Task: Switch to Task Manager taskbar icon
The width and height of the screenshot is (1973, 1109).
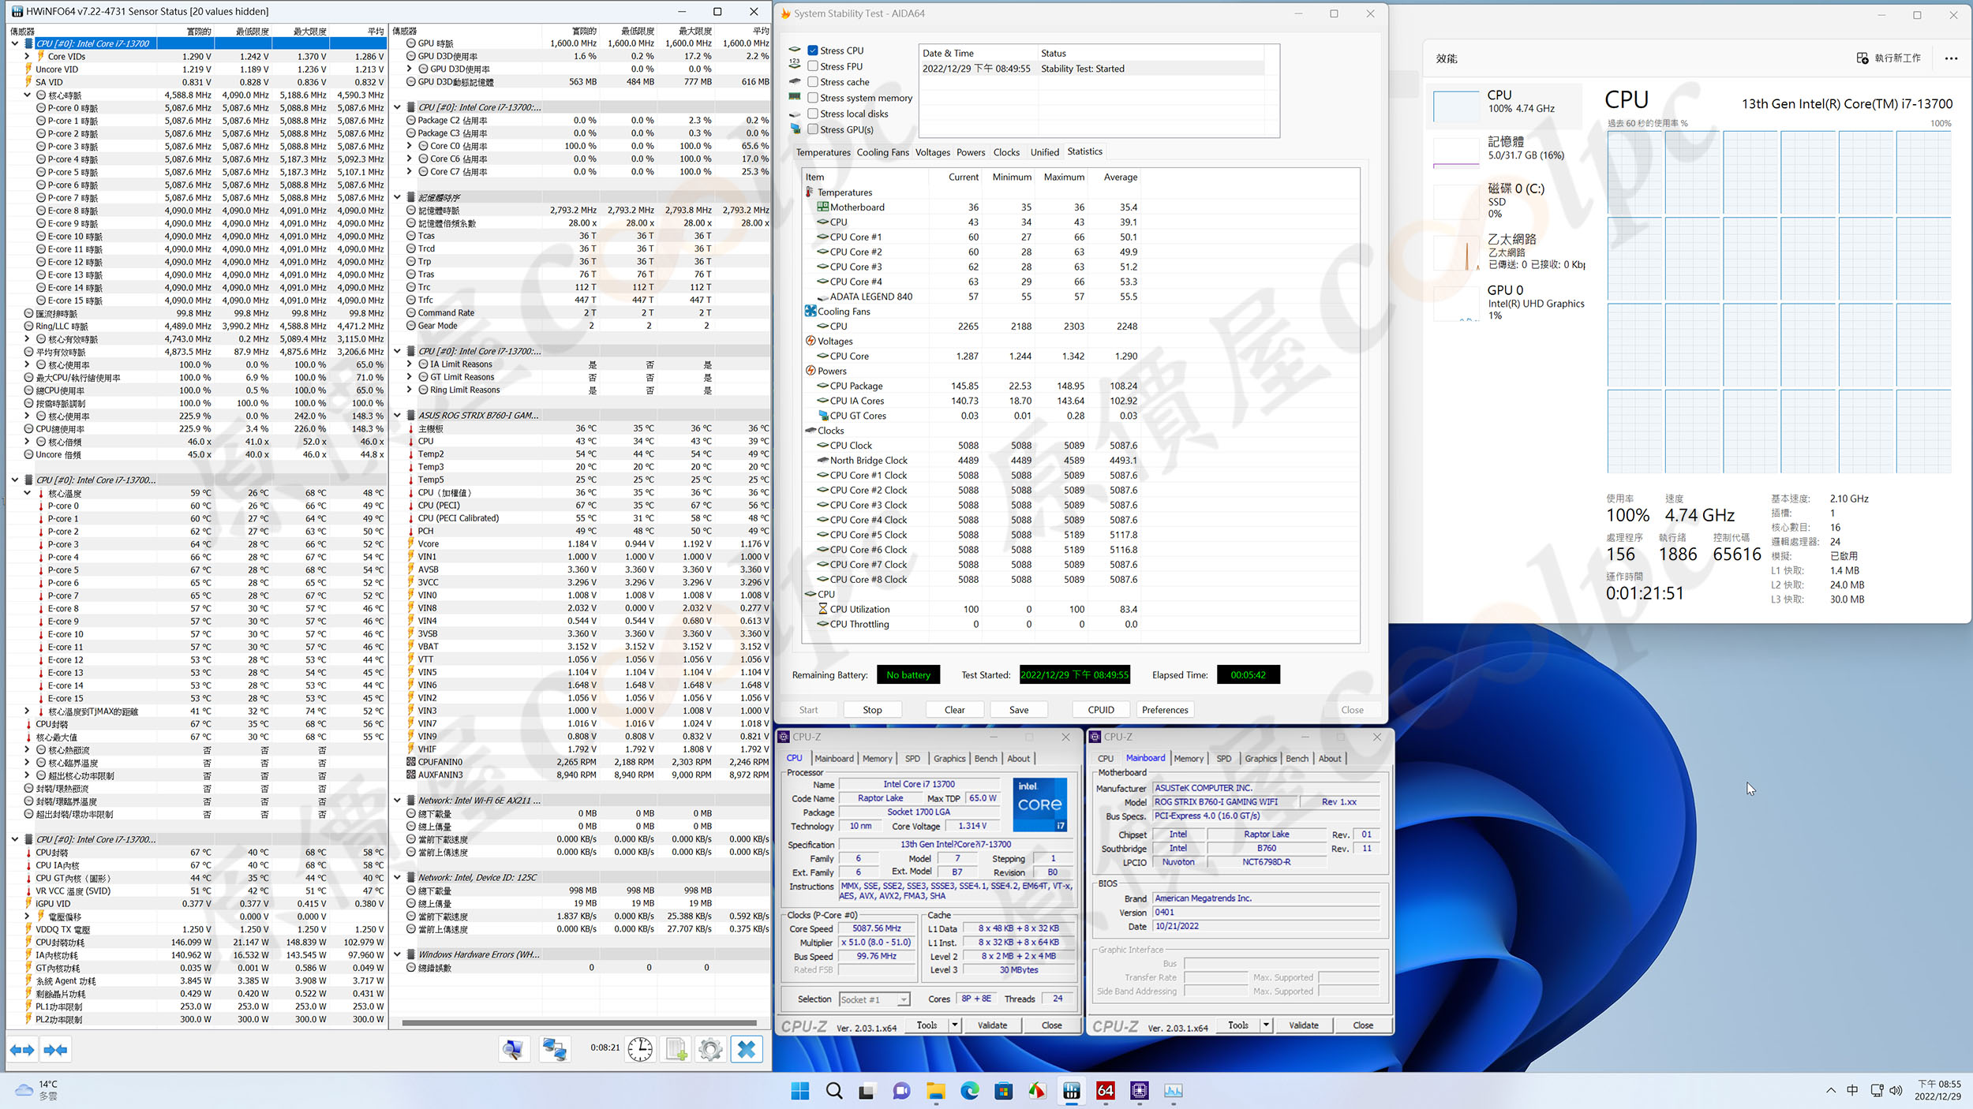Action: click(x=1174, y=1091)
